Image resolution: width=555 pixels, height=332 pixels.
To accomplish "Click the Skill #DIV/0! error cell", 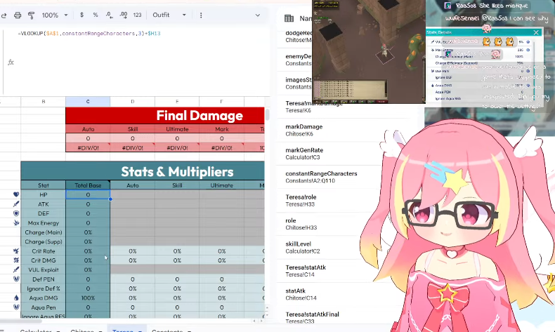I will tap(132, 148).
